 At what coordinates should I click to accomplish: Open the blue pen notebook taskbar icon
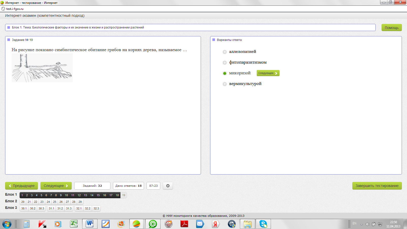(105, 224)
